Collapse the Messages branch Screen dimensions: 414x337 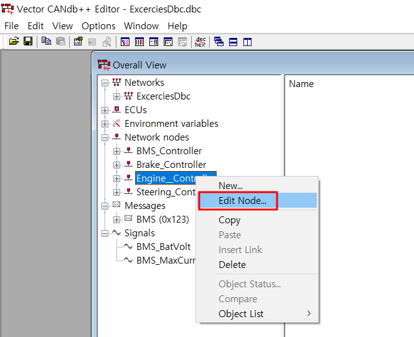(x=105, y=206)
